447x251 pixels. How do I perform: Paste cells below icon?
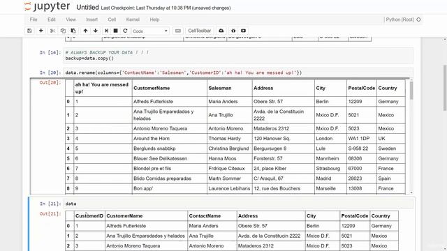tap(73, 31)
